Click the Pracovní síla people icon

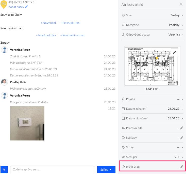pyautogui.click(x=123, y=128)
